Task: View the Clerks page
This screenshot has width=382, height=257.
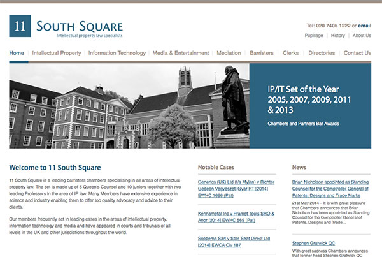Action: pos(291,53)
